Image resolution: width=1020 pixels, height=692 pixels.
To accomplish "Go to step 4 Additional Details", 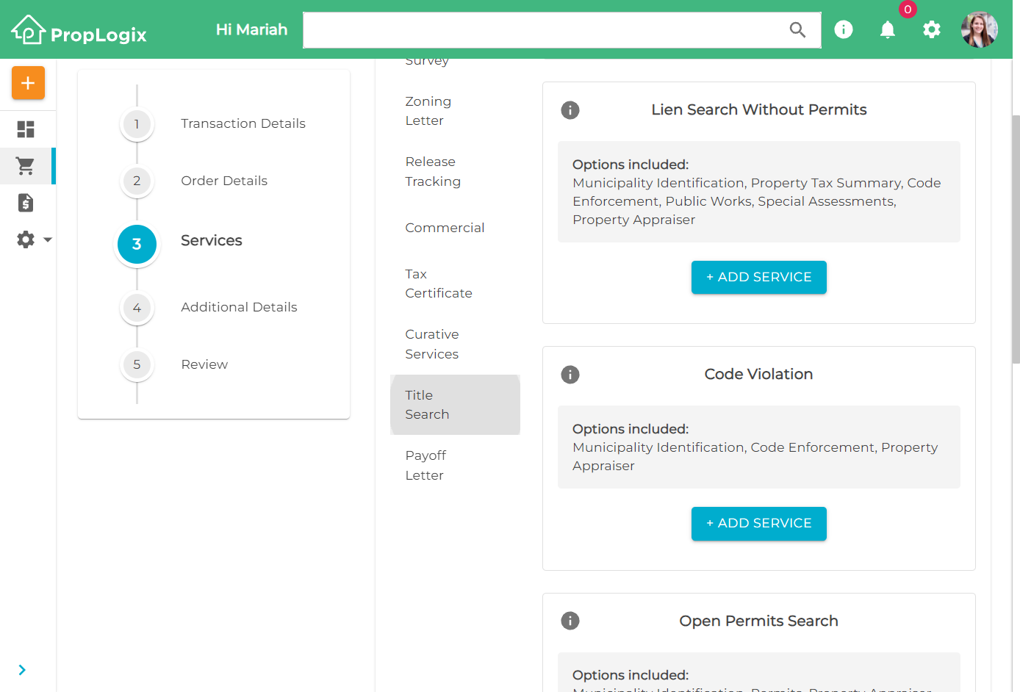I will pyautogui.click(x=209, y=307).
